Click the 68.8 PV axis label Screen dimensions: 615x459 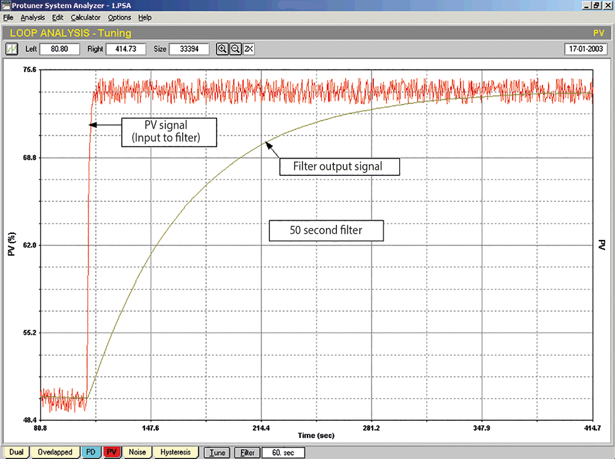30,158
